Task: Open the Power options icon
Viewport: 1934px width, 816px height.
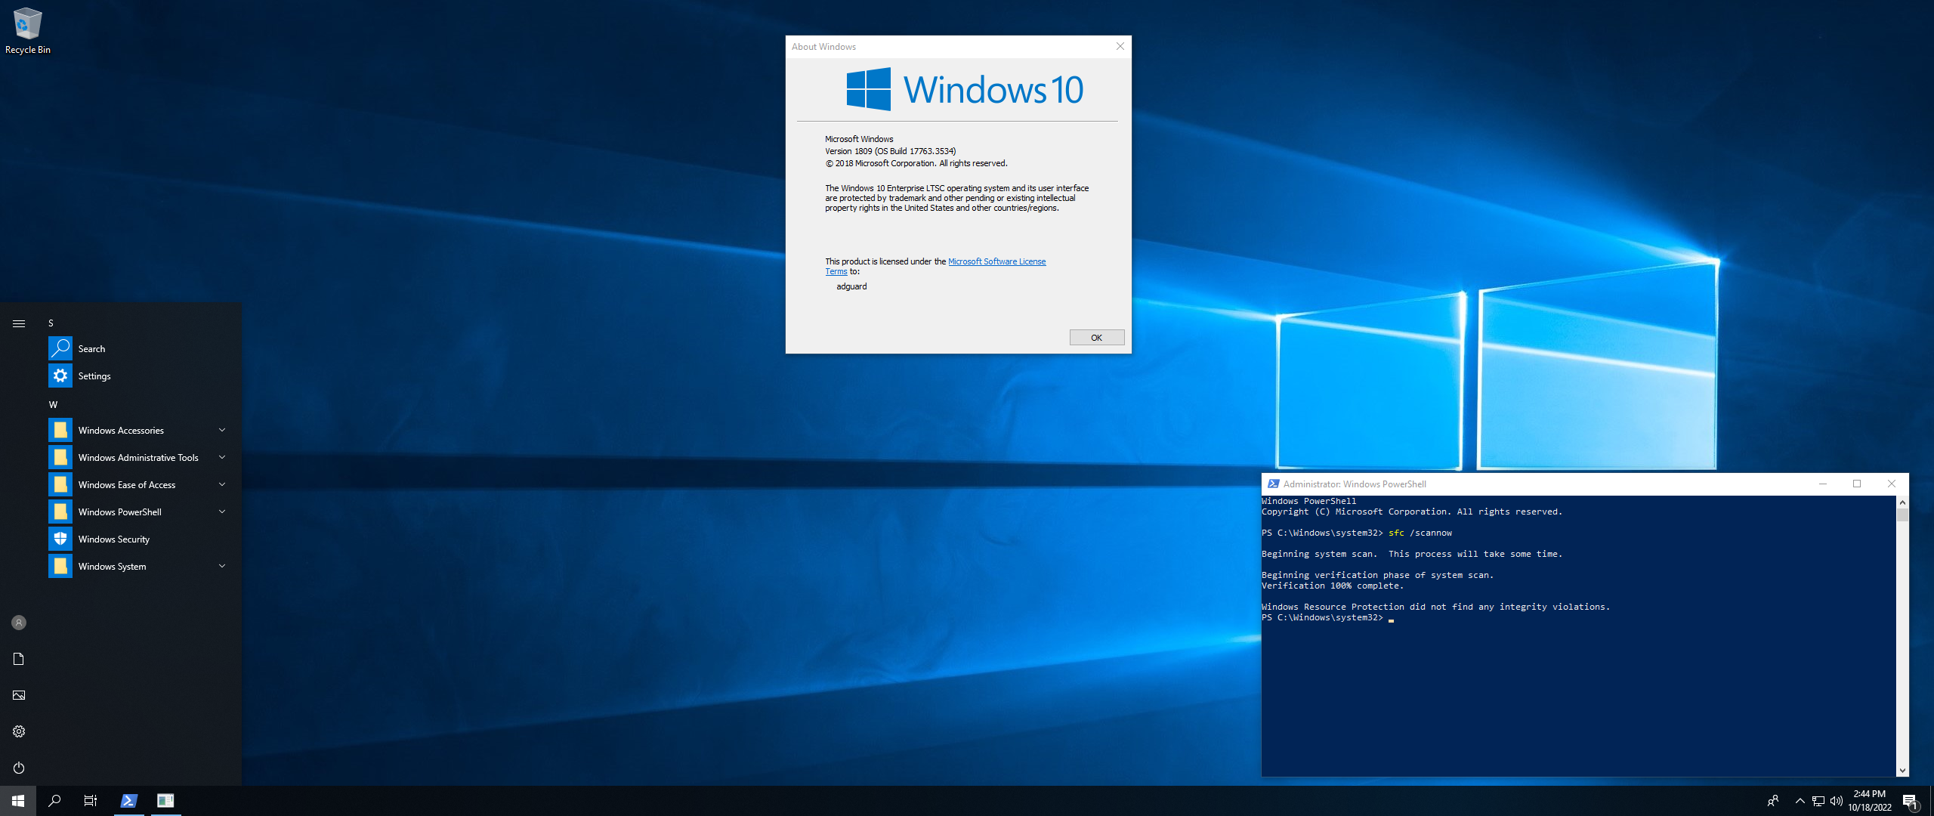Action: point(19,768)
